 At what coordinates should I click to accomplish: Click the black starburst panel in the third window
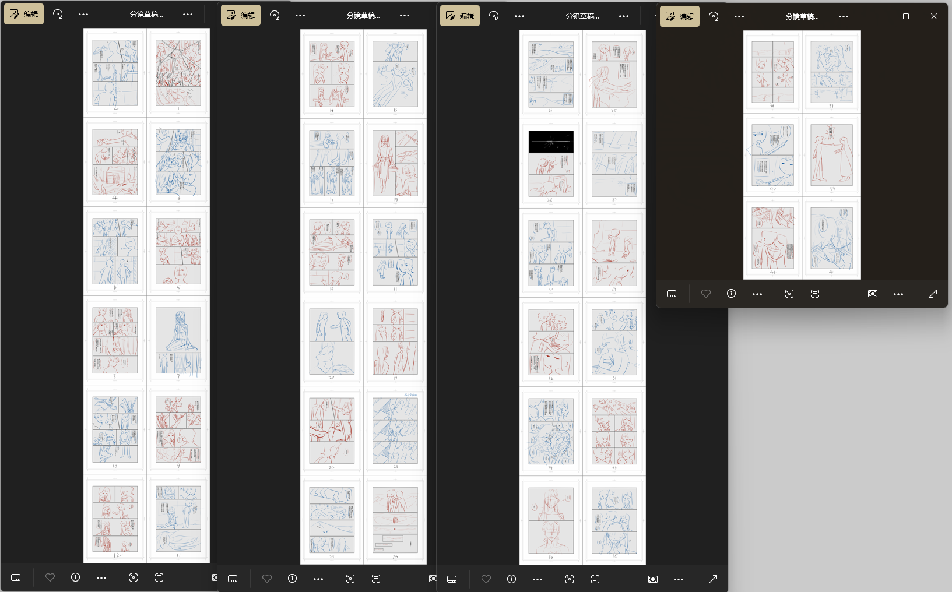(x=551, y=142)
